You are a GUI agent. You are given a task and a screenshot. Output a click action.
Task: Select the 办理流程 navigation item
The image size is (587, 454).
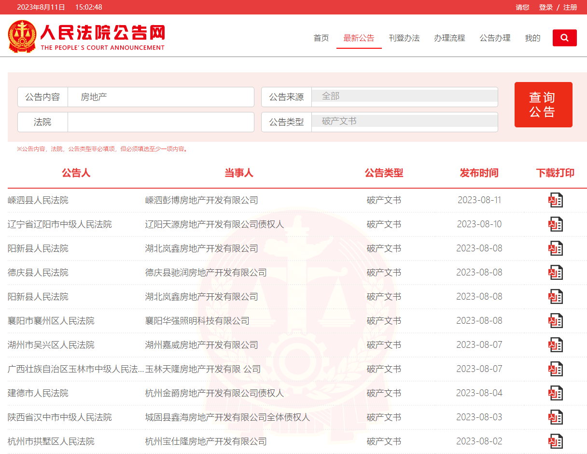coord(449,38)
